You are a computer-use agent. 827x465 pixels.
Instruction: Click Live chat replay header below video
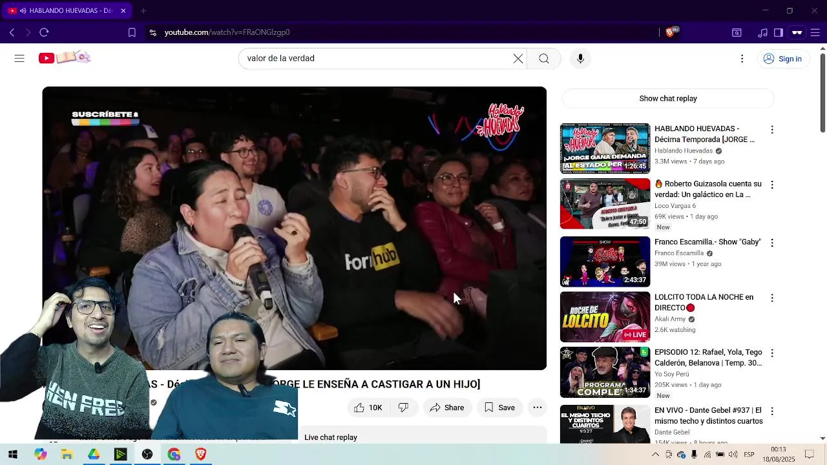(331, 437)
